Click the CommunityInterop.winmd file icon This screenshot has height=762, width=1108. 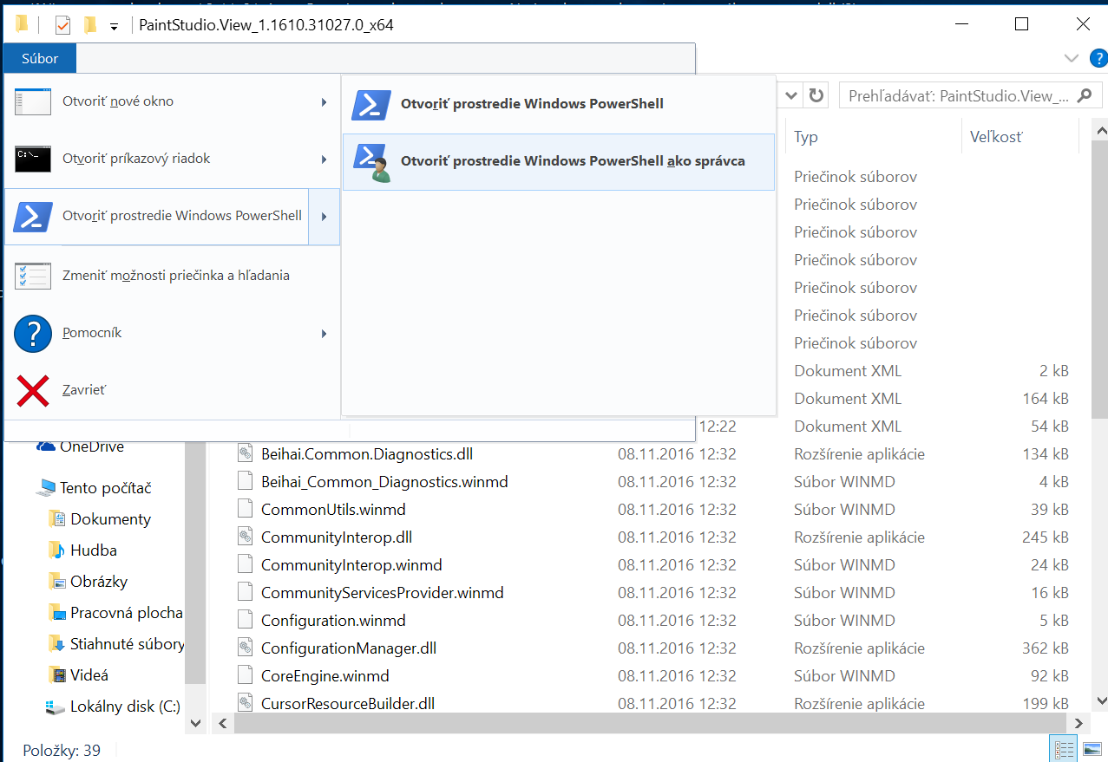click(x=245, y=564)
